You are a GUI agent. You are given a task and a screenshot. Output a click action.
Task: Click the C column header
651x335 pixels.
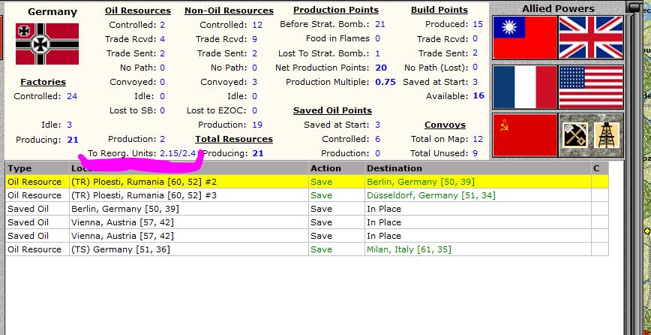600,168
